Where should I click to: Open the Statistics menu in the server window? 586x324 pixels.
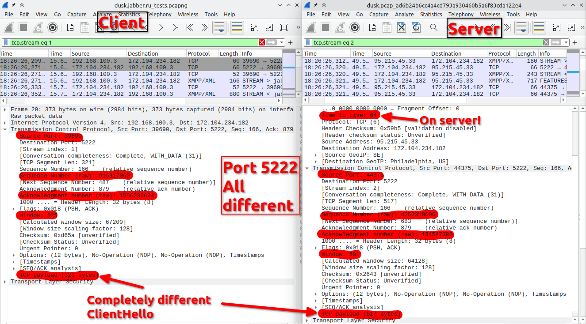click(x=431, y=15)
